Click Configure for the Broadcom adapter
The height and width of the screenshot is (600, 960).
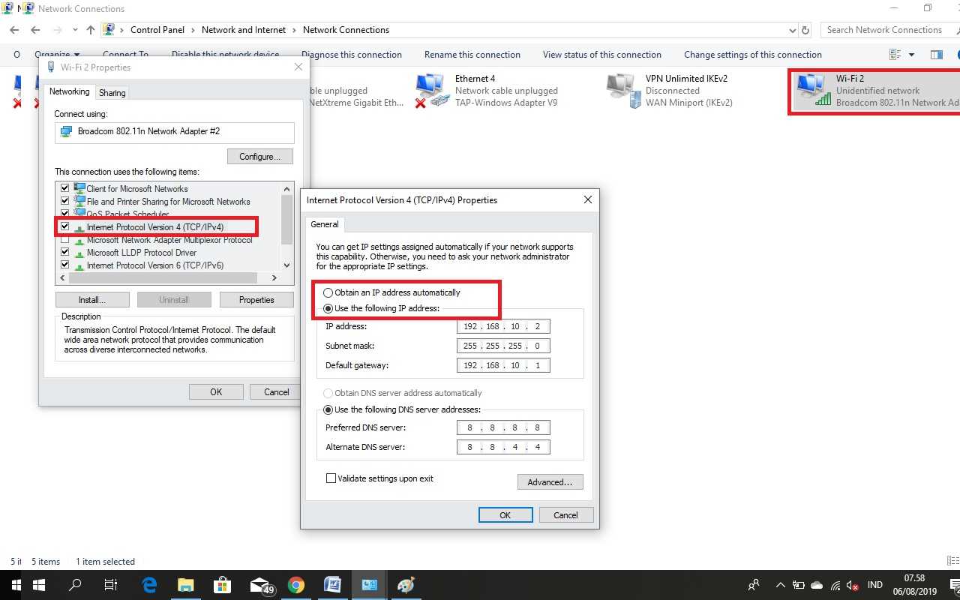259,156
